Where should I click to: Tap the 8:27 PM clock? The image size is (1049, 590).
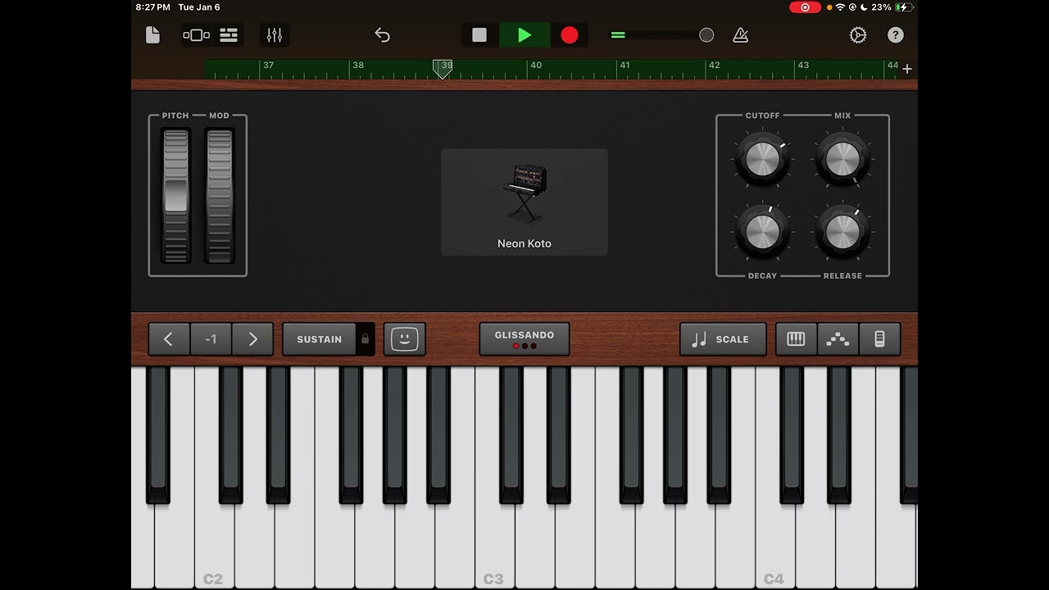153,7
